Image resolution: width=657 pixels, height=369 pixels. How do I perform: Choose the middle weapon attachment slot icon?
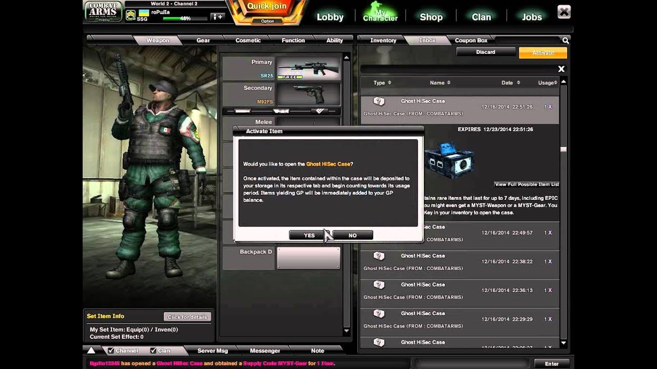pyautogui.click(x=281, y=111)
